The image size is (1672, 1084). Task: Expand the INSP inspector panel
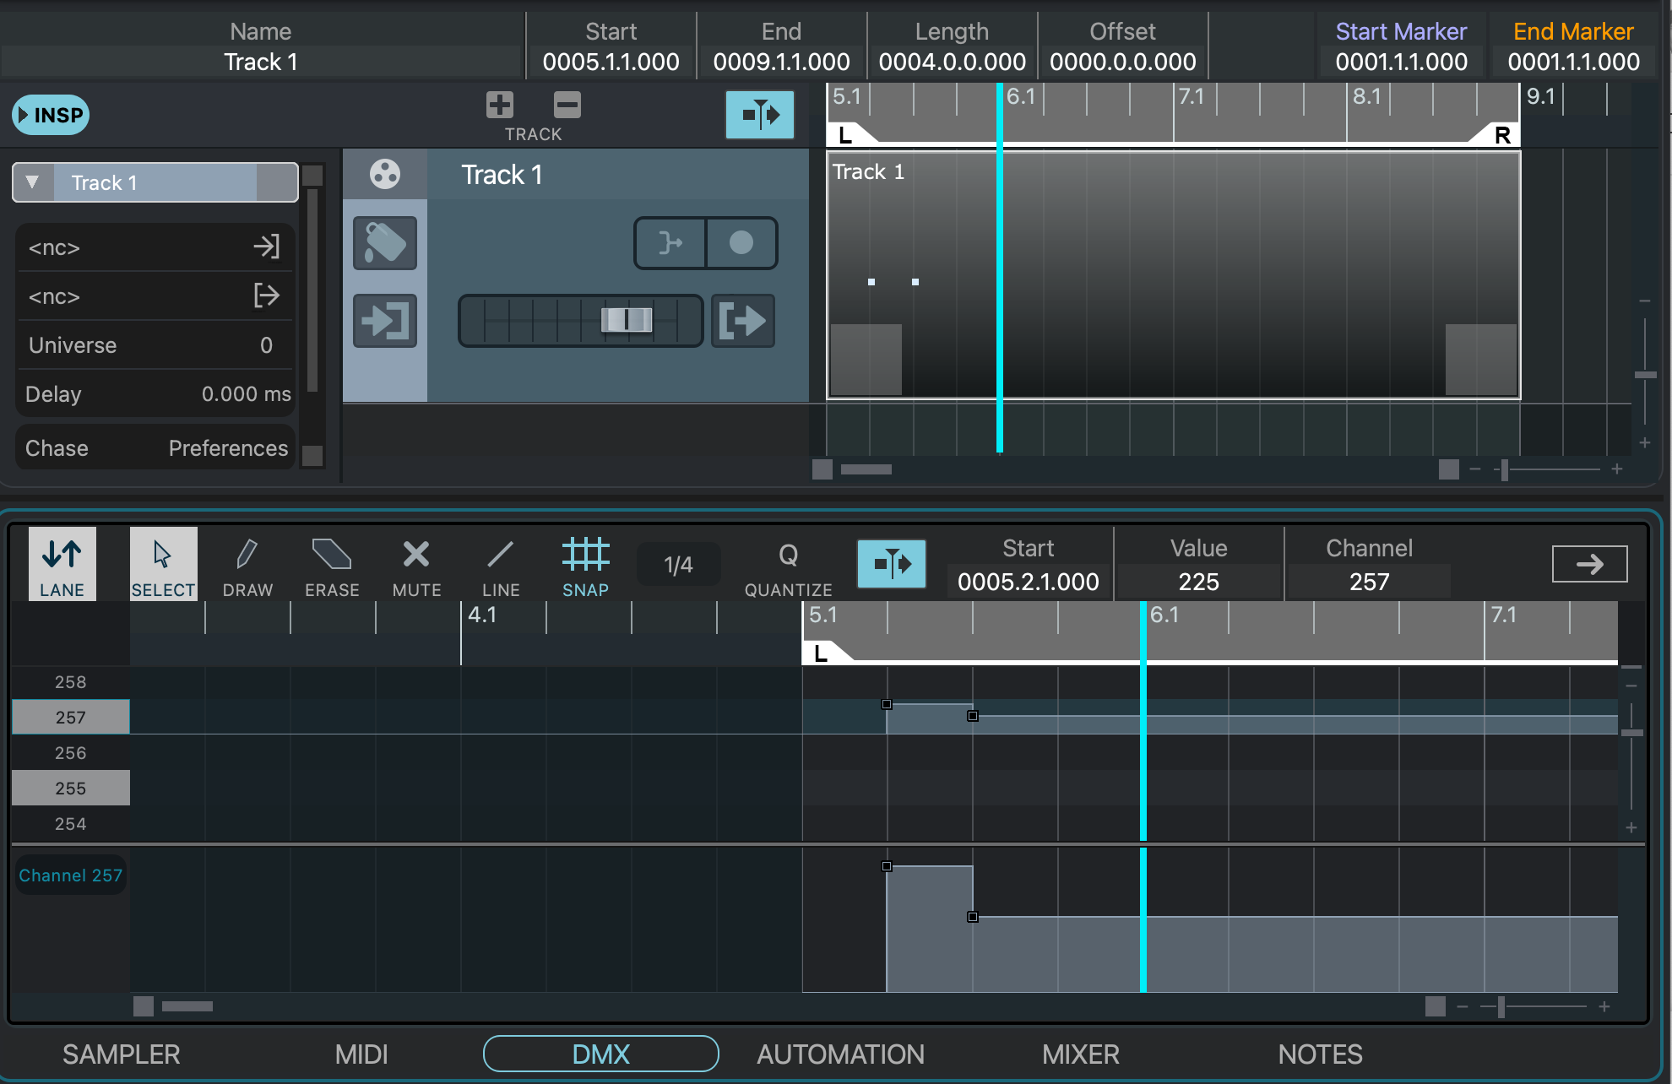pyautogui.click(x=50, y=115)
